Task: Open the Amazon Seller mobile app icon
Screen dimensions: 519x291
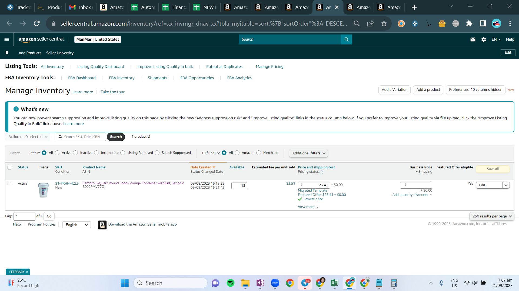Action: point(102,225)
